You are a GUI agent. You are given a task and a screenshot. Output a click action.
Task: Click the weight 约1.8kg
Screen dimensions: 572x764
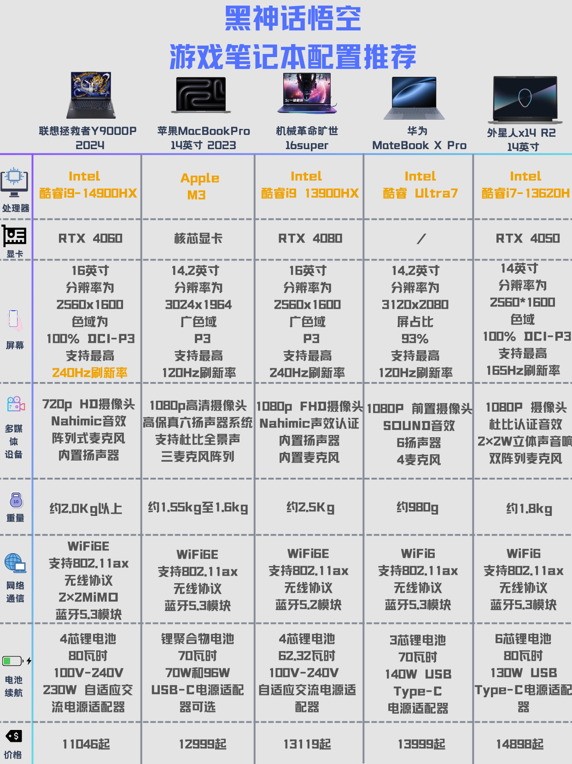pyautogui.click(x=529, y=509)
